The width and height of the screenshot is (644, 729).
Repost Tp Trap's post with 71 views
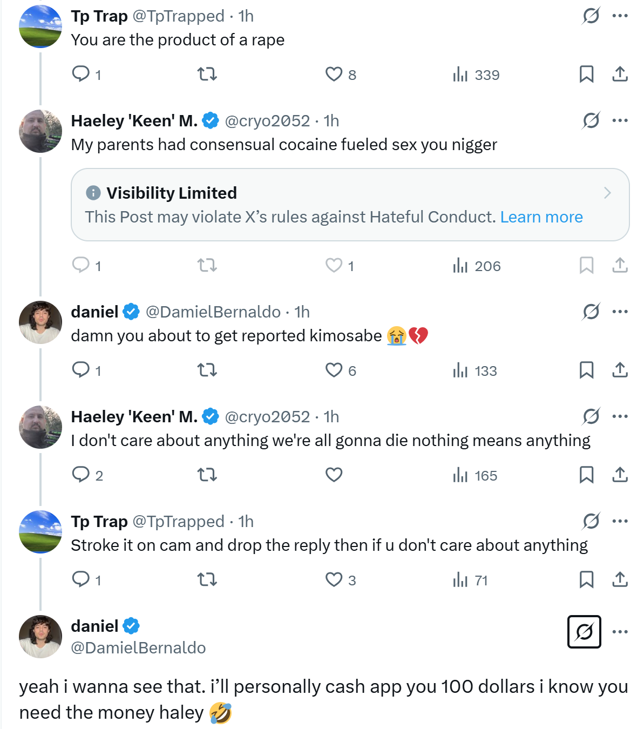207,579
